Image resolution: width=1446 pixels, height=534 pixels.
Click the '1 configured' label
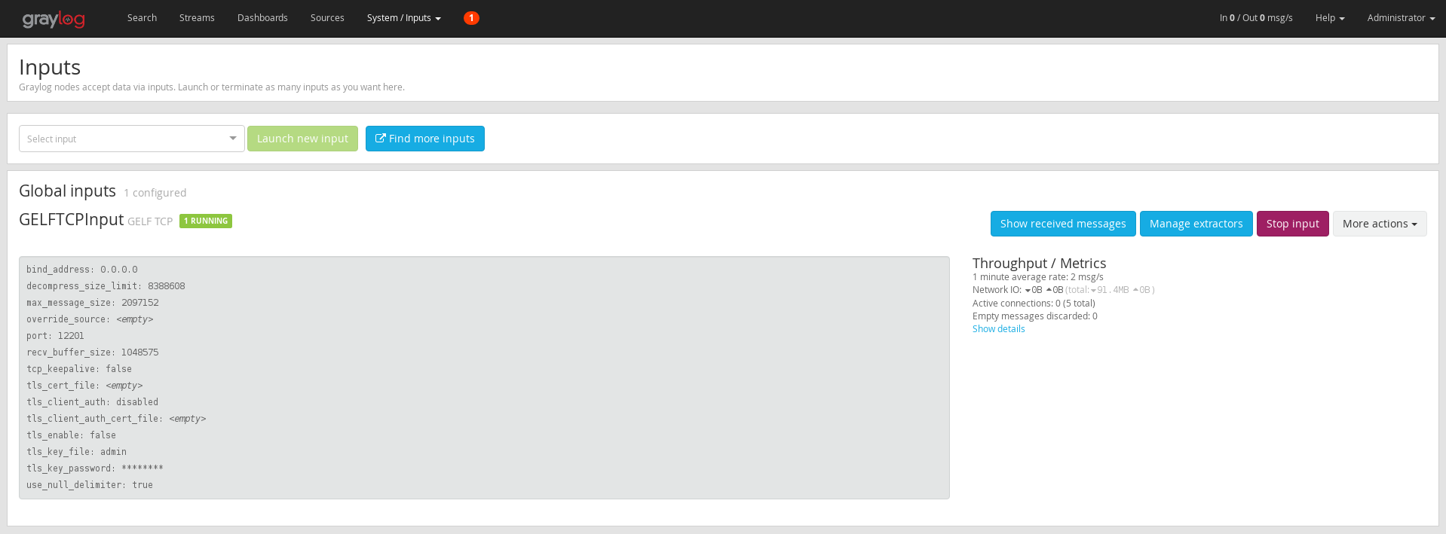click(x=155, y=193)
